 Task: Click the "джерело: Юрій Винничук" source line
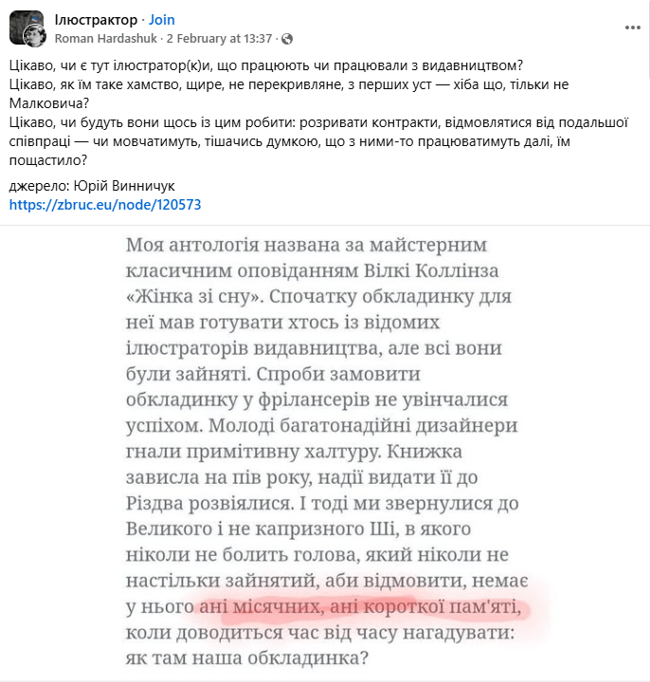click(x=93, y=185)
